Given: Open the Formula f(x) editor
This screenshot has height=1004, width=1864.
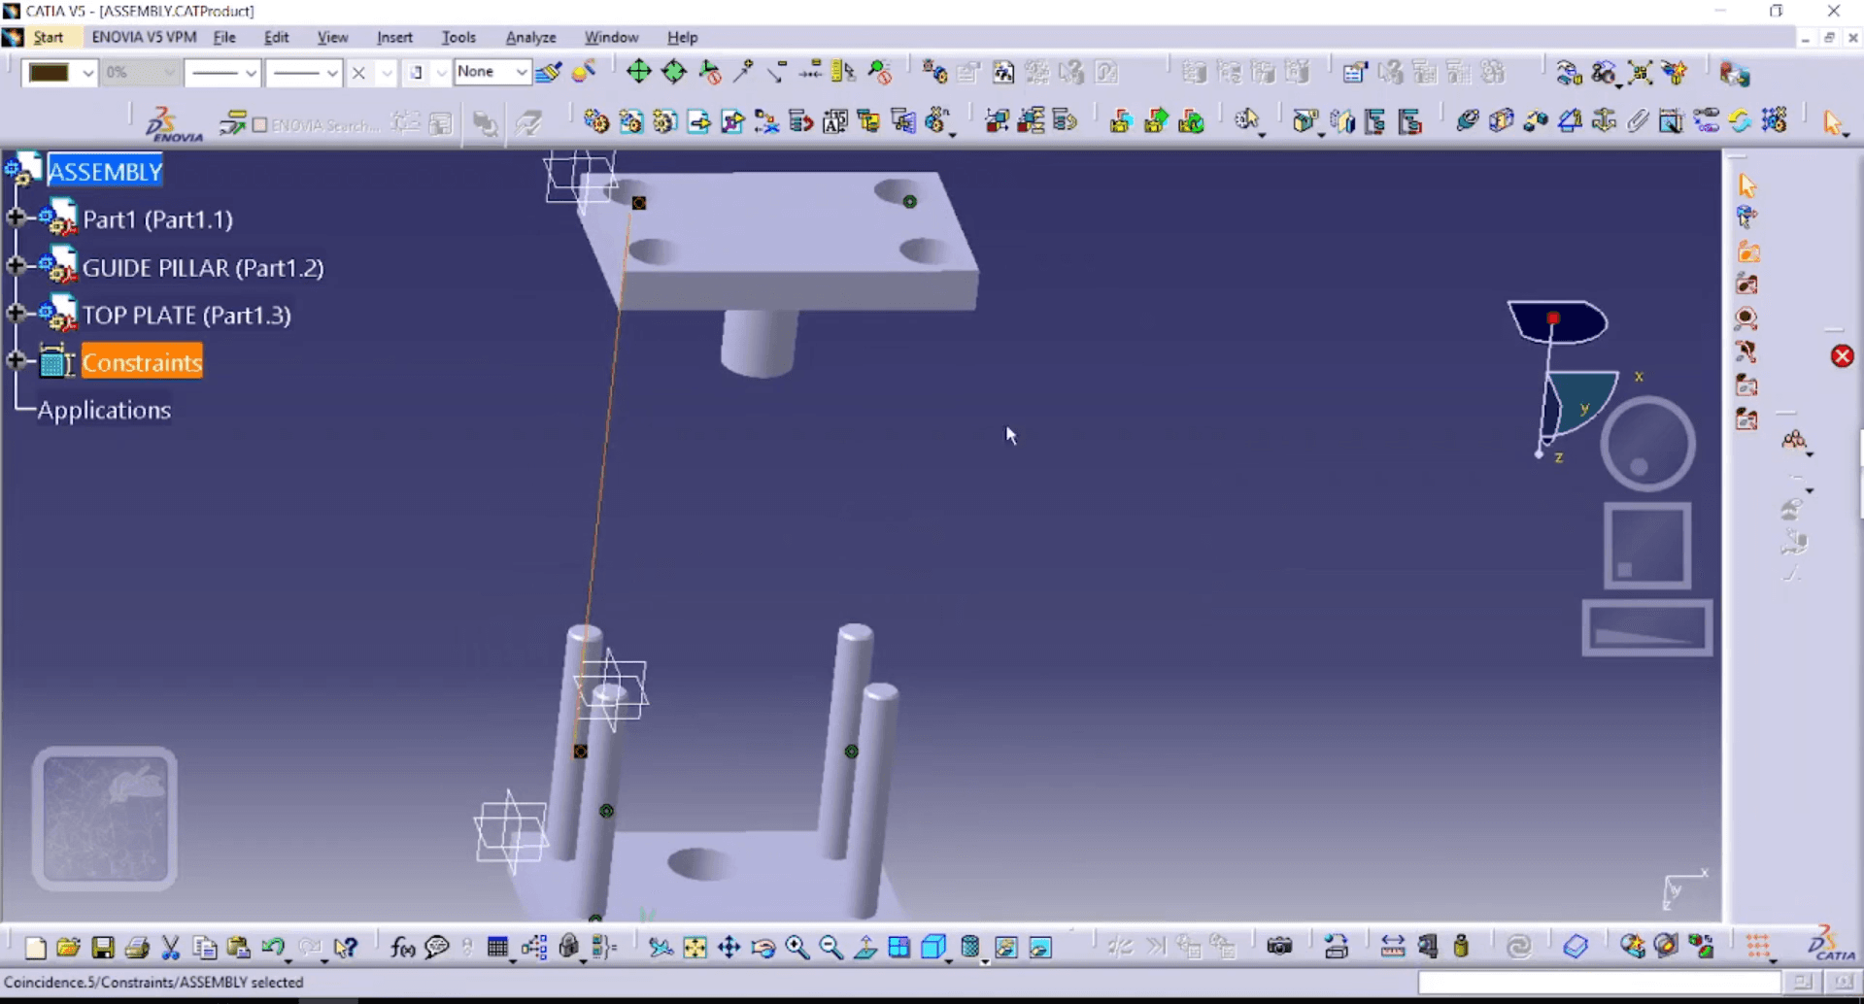Looking at the screenshot, I should [x=401, y=947].
